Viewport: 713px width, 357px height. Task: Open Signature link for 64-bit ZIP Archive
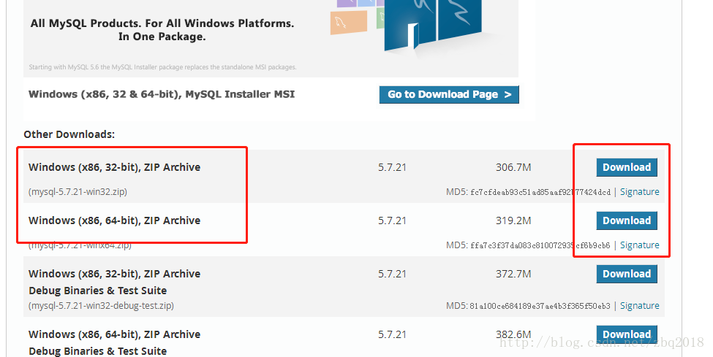click(639, 245)
